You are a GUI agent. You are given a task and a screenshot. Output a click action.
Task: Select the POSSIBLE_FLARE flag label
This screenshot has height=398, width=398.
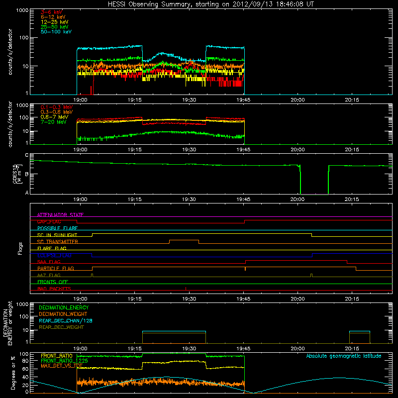57,228
